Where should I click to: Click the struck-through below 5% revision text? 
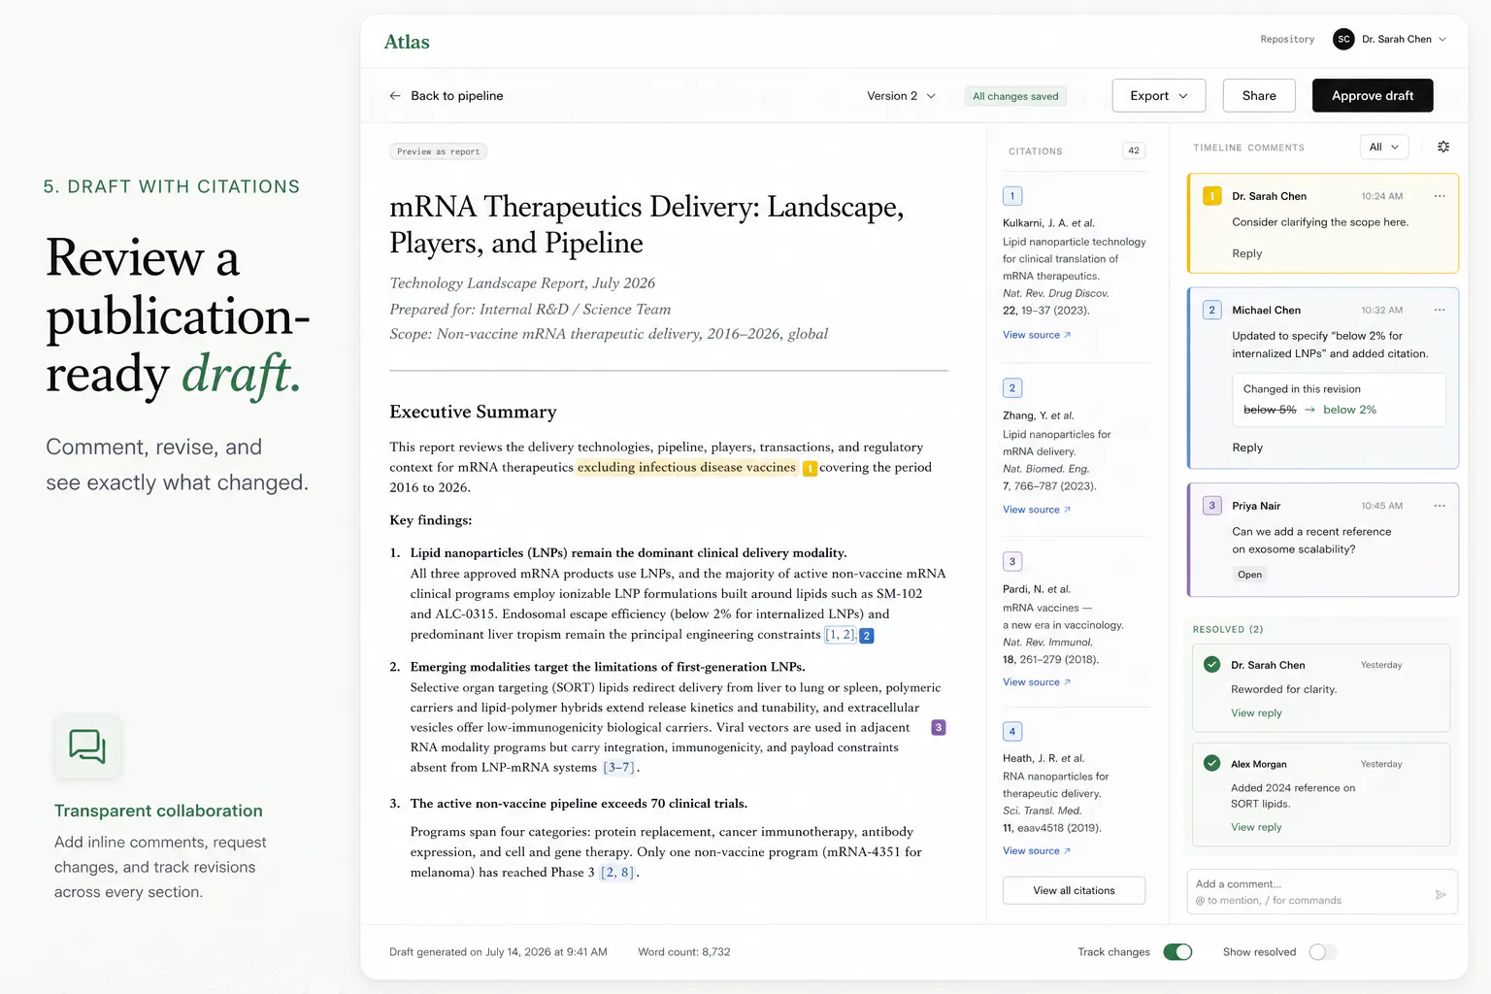[x=1270, y=410]
